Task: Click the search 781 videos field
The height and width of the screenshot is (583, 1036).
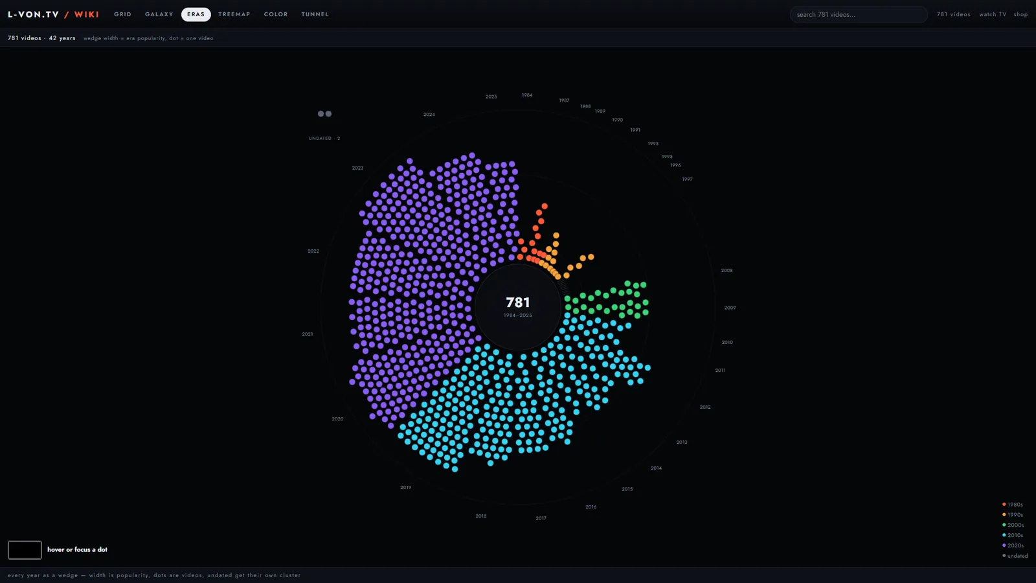Action: [859, 14]
